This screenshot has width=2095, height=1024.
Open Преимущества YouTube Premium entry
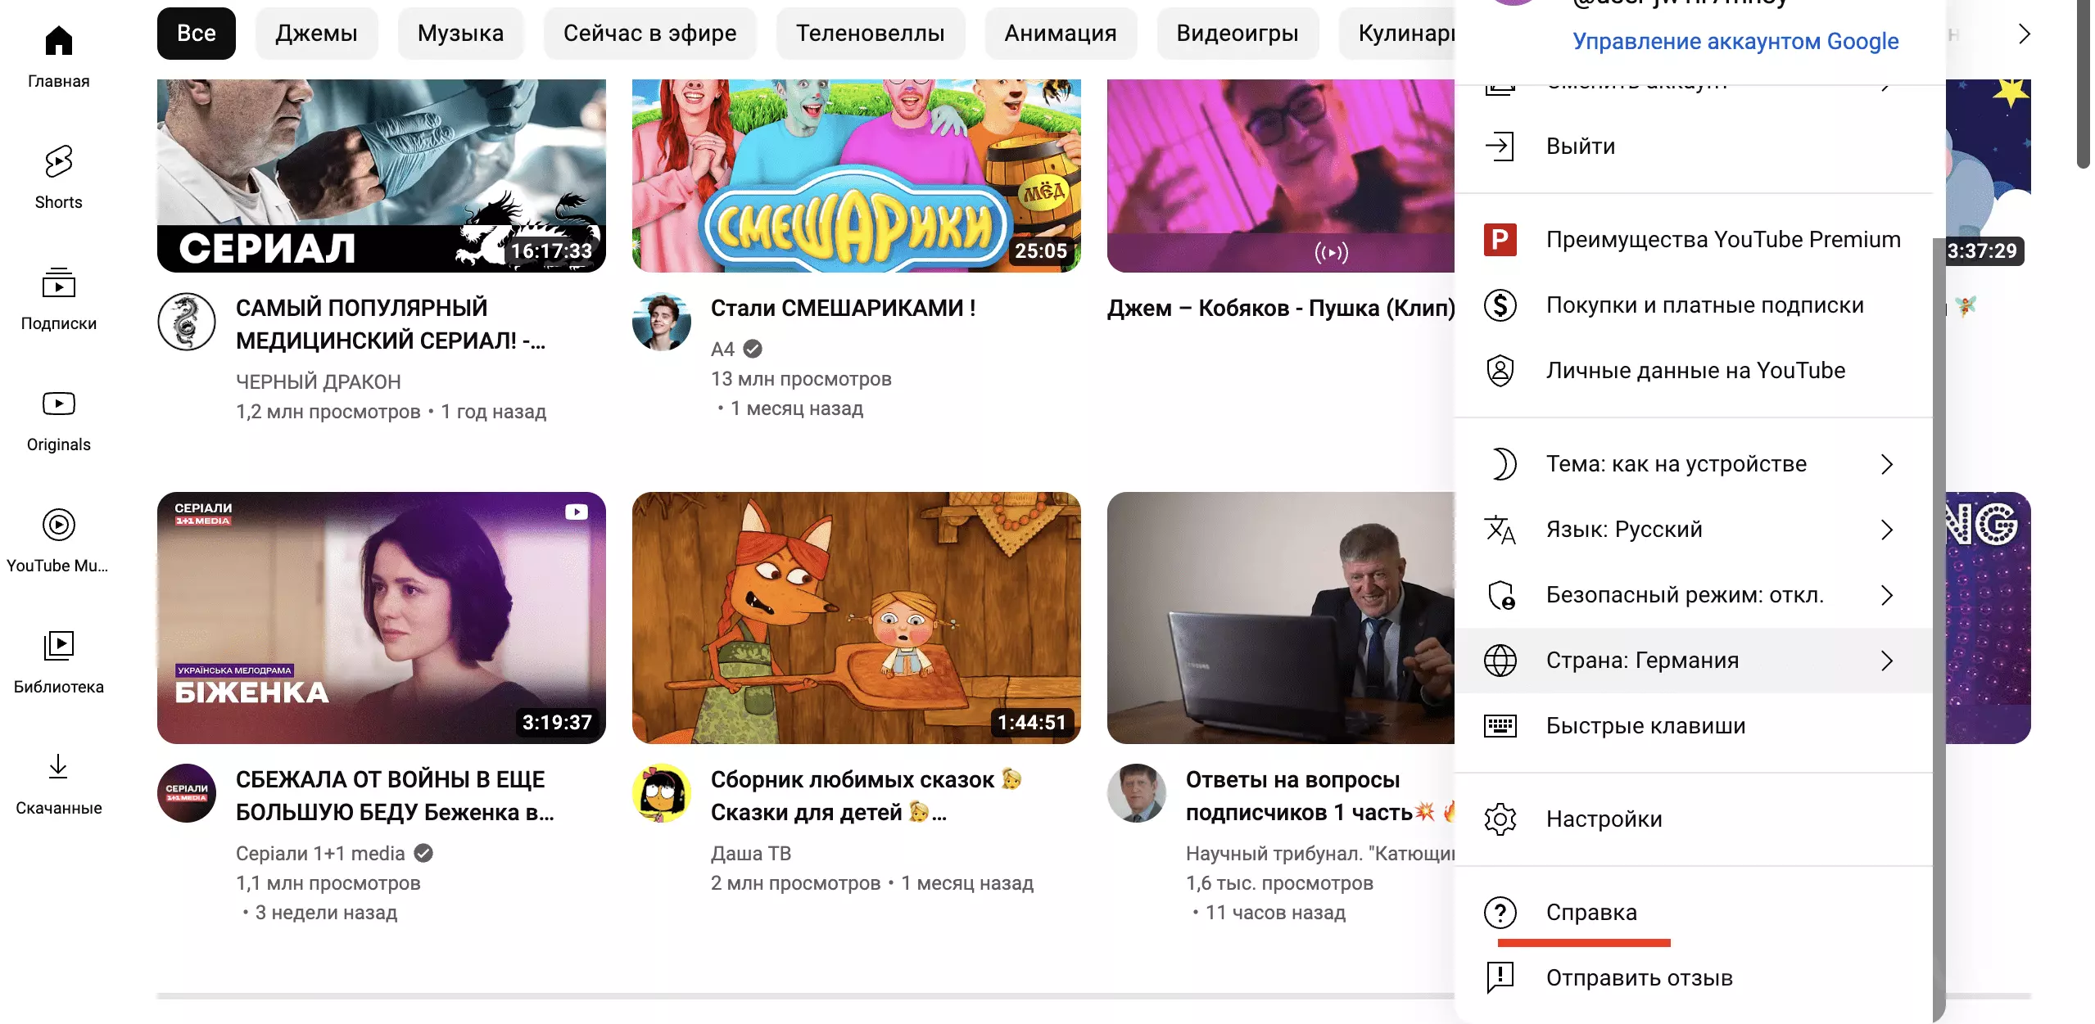pyautogui.click(x=1694, y=240)
